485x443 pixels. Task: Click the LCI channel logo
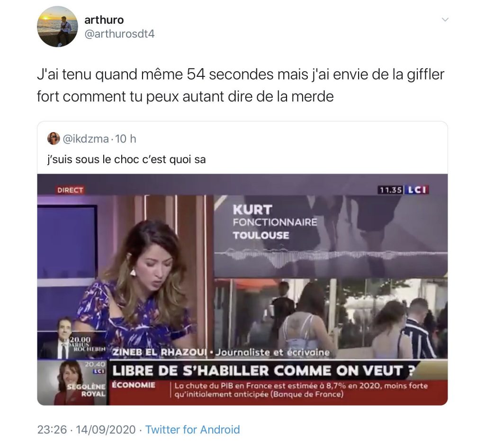click(417, 190)
